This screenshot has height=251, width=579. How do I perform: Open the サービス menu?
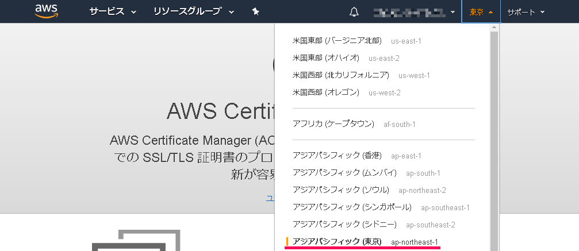pos(113,11)
